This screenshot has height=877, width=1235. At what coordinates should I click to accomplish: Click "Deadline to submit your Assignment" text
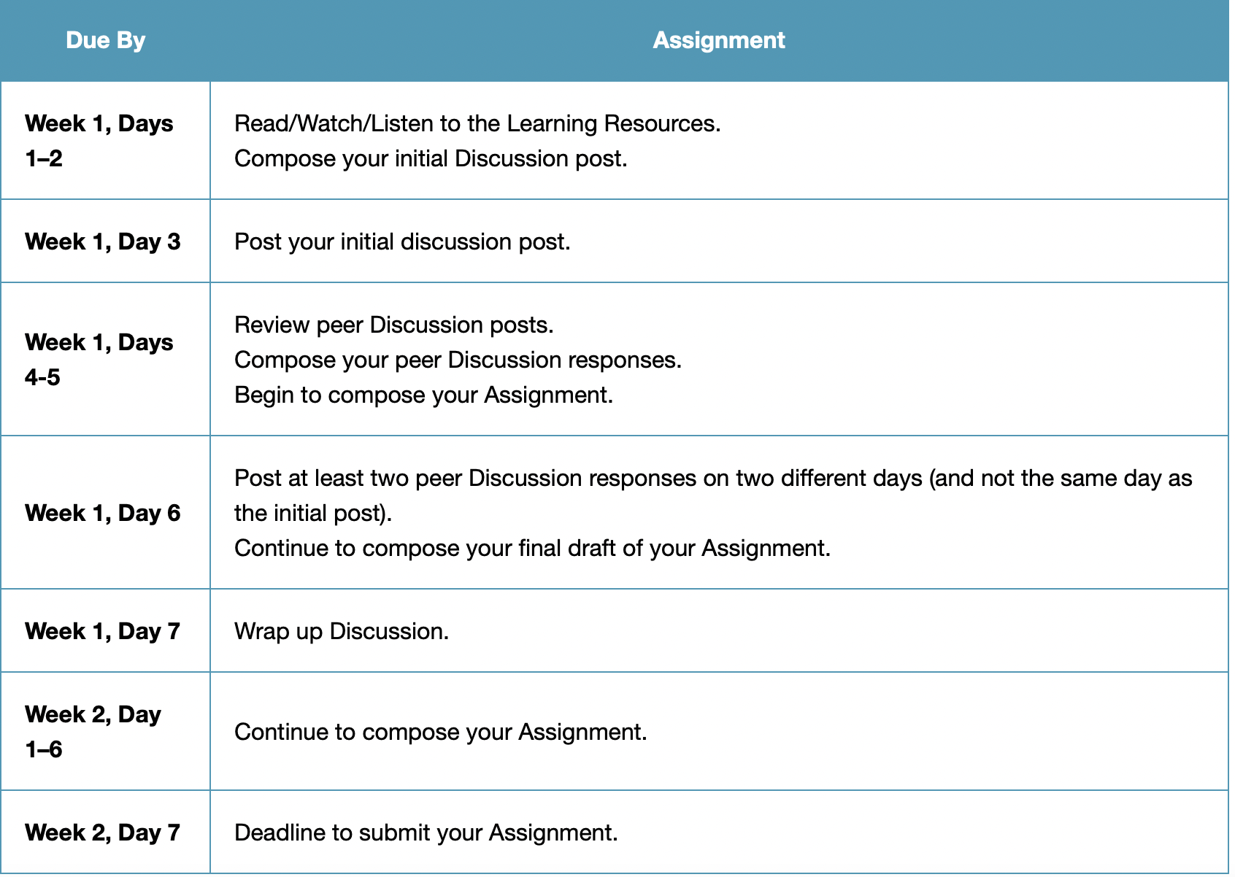coord(426,832)
